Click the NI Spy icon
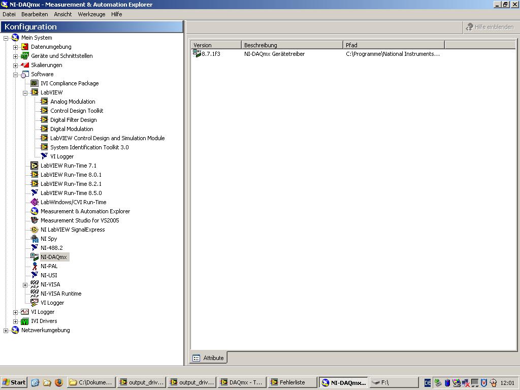520x390 pixels. click(x=35, y=239)
